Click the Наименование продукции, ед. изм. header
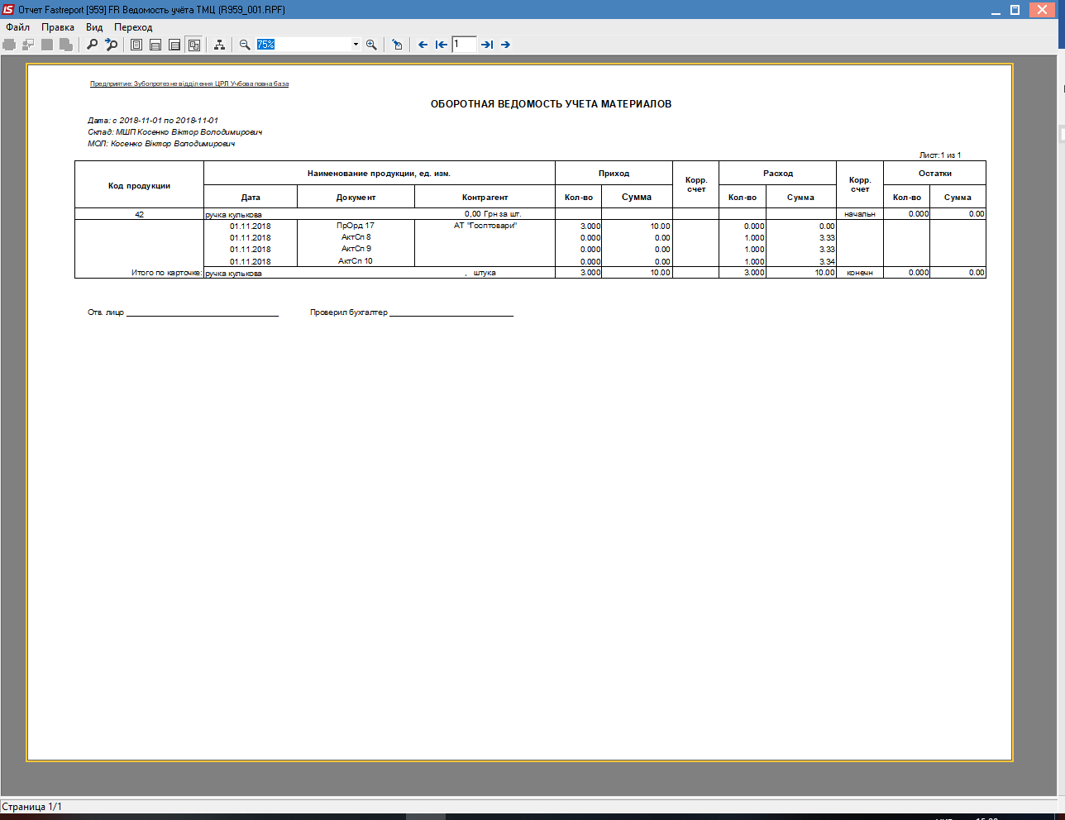This screenshot has height=820, width=1065. 379,174
